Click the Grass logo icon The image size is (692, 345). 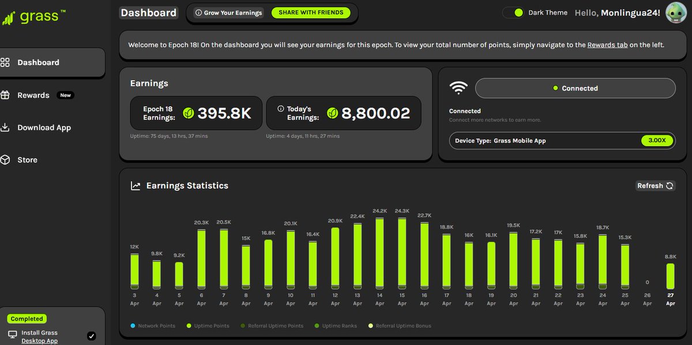pyautogui.click(x=8, y=18)
